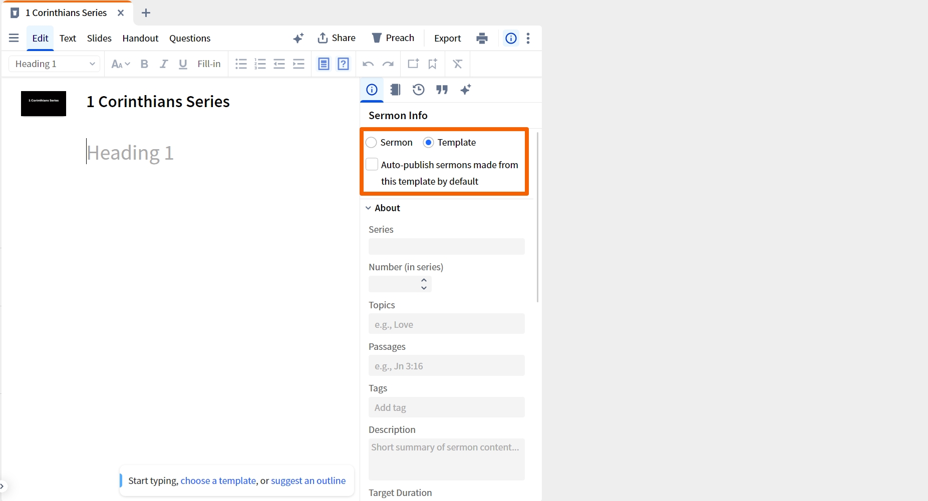
Task: Click the Share button
Action: (337, 38)
